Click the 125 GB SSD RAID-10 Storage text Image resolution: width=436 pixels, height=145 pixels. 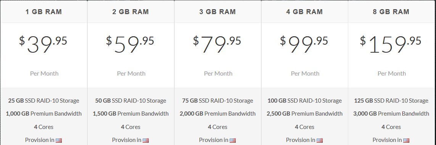[x=391, y=100]
